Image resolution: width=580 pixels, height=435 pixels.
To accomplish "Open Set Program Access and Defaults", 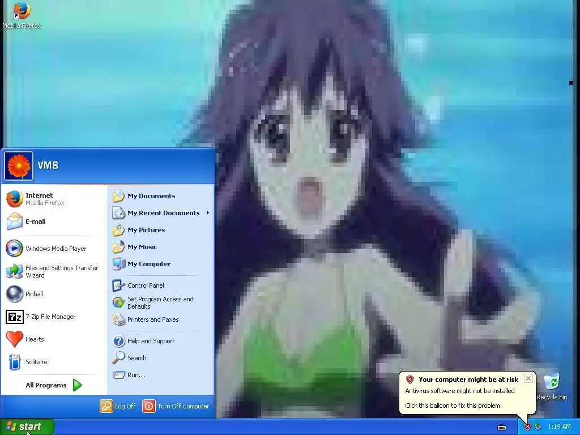I will coord(161,302).
